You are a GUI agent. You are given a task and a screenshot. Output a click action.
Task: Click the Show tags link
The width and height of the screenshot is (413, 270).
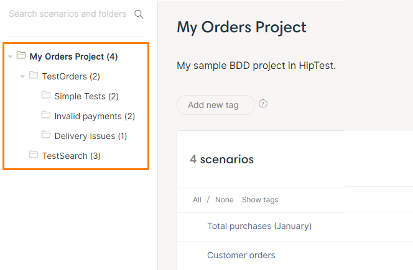260,200
